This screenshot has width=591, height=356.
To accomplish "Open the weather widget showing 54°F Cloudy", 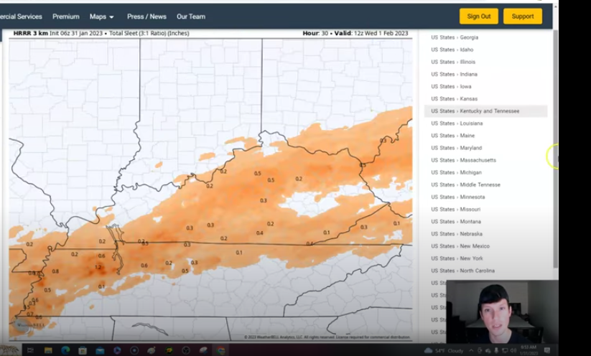I will pyautogui.click(x=444, y=351).
